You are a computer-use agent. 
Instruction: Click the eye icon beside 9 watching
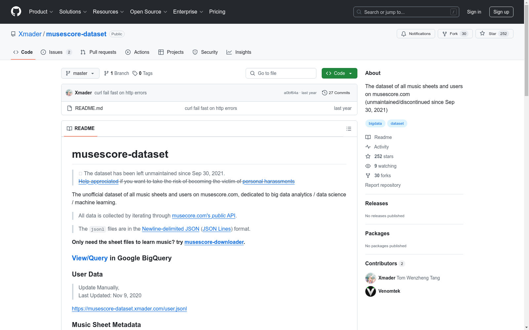coord(368,166)
